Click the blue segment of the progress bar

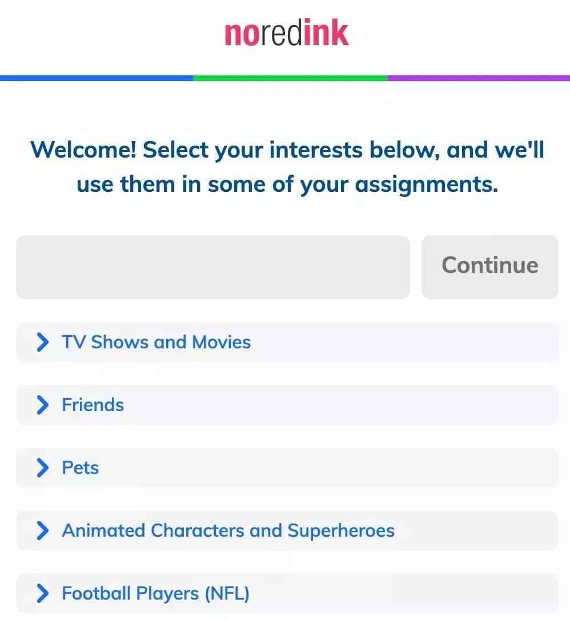point(97,78)
